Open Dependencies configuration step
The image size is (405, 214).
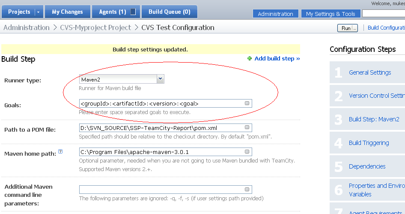367,166
